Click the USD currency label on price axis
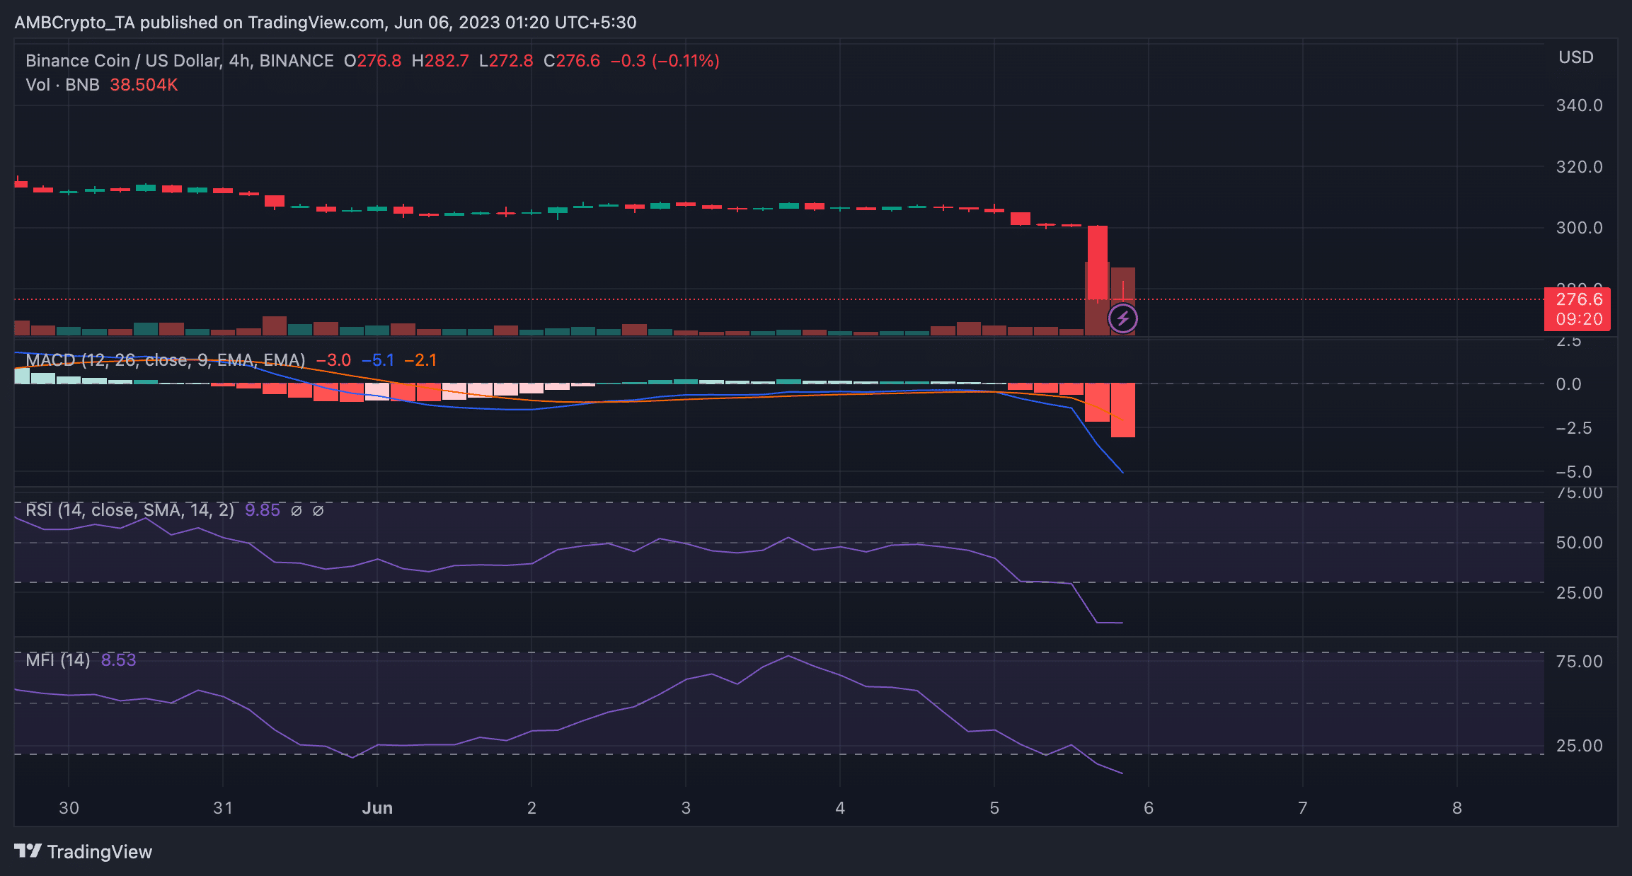This screenshot has width=1632, height=876. point(1576,57)
